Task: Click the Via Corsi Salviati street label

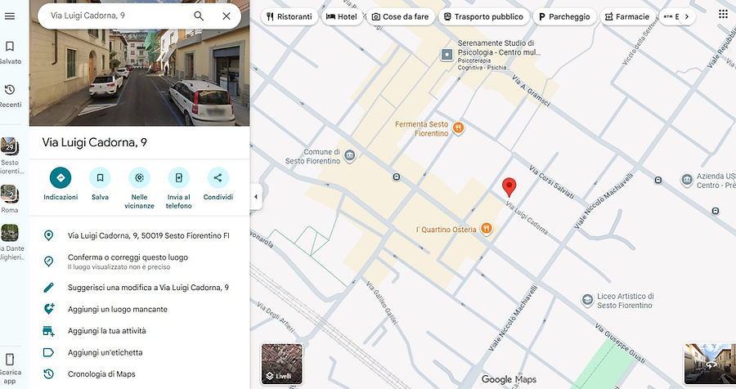Action: pos(551,182)
